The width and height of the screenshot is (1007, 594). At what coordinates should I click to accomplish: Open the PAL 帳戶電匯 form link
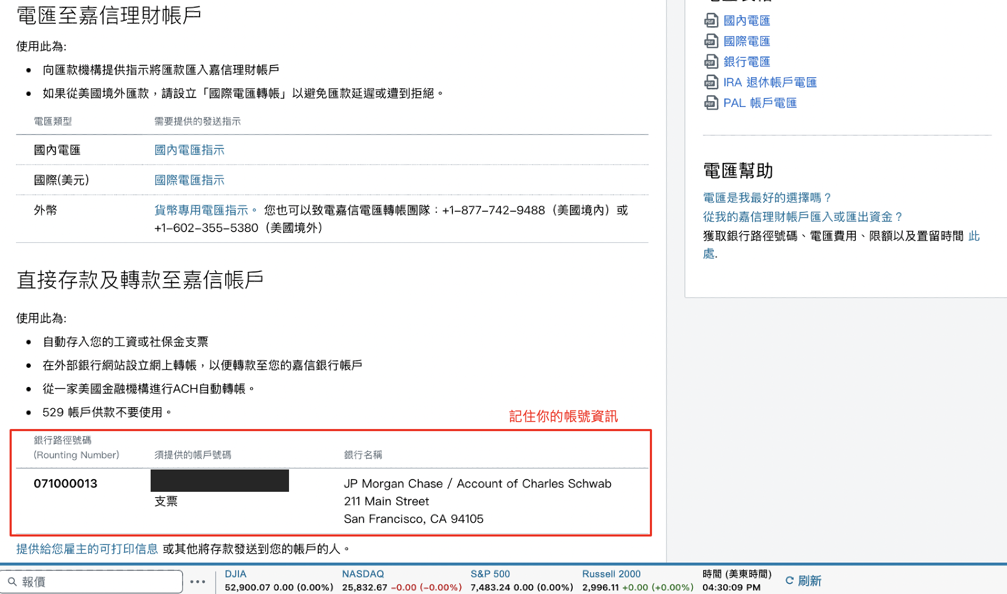click(x=760, y=103)
